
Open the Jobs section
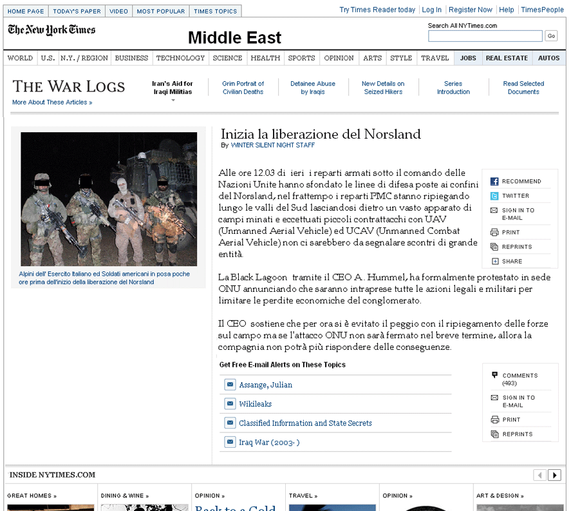point(468,58)
